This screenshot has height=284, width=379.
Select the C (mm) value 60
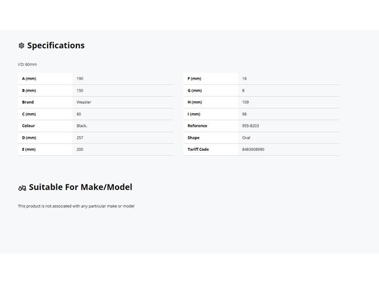[x=79, y=114]
